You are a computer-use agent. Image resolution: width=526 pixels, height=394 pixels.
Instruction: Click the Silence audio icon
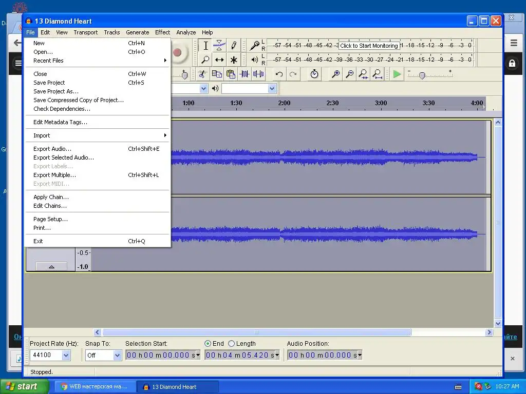click(258, 74)
